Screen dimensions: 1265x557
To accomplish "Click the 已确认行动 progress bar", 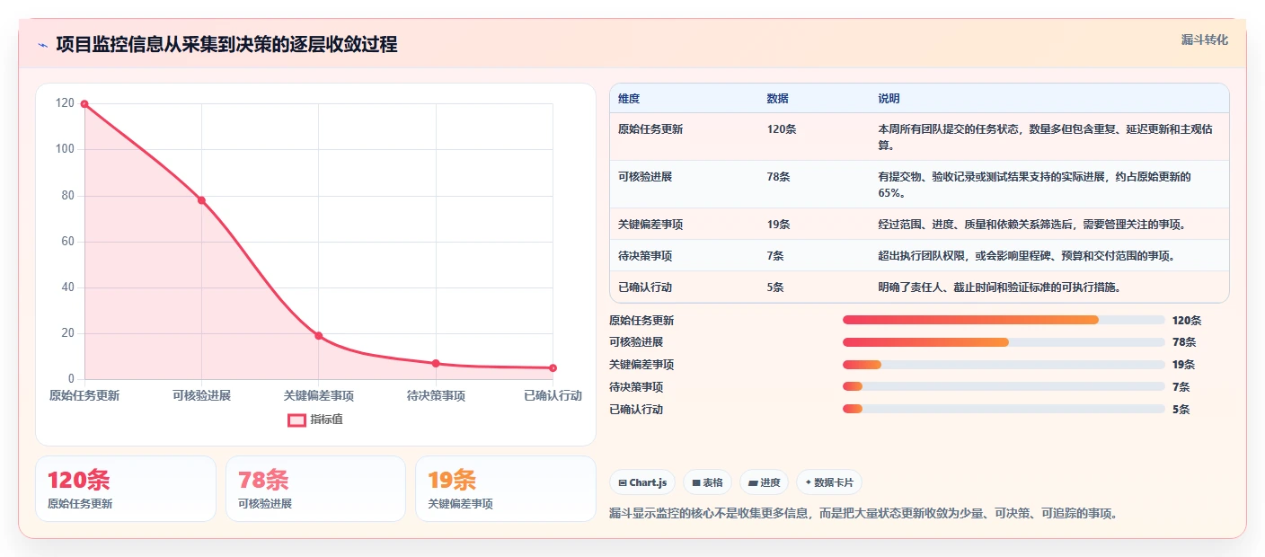I will coord(1004,409).
